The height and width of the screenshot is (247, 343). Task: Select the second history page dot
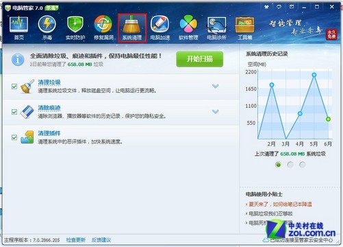(x=290, y=165)
